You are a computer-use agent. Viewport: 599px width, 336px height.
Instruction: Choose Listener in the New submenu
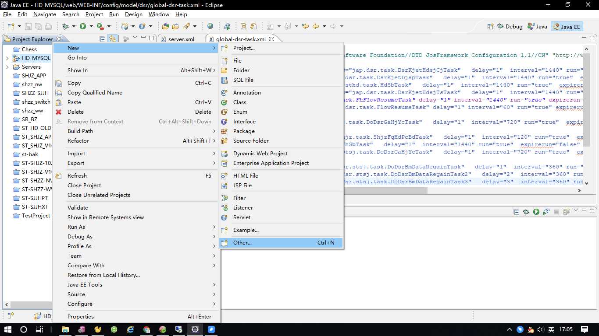tap(281, 207)
